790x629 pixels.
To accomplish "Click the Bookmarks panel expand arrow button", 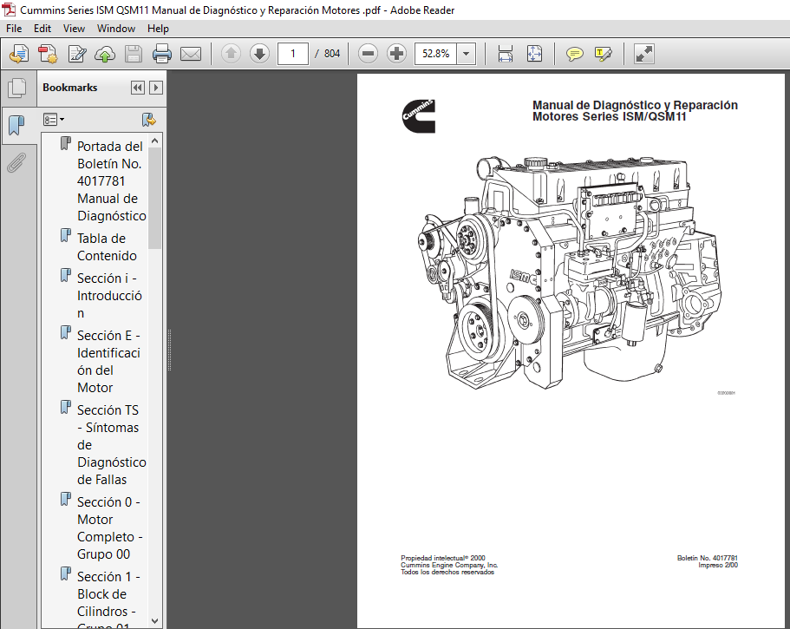I will click(x=156, y=88).
